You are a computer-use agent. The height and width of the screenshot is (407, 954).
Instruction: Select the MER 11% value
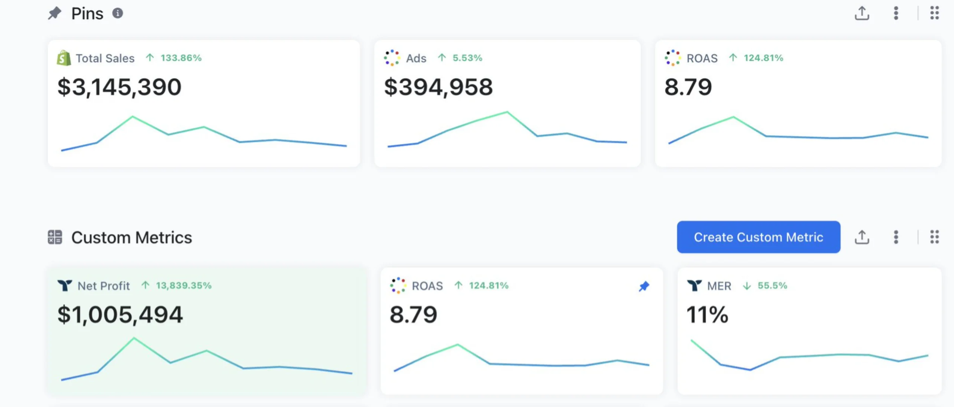pyautogui.click(x=707, y=315)
